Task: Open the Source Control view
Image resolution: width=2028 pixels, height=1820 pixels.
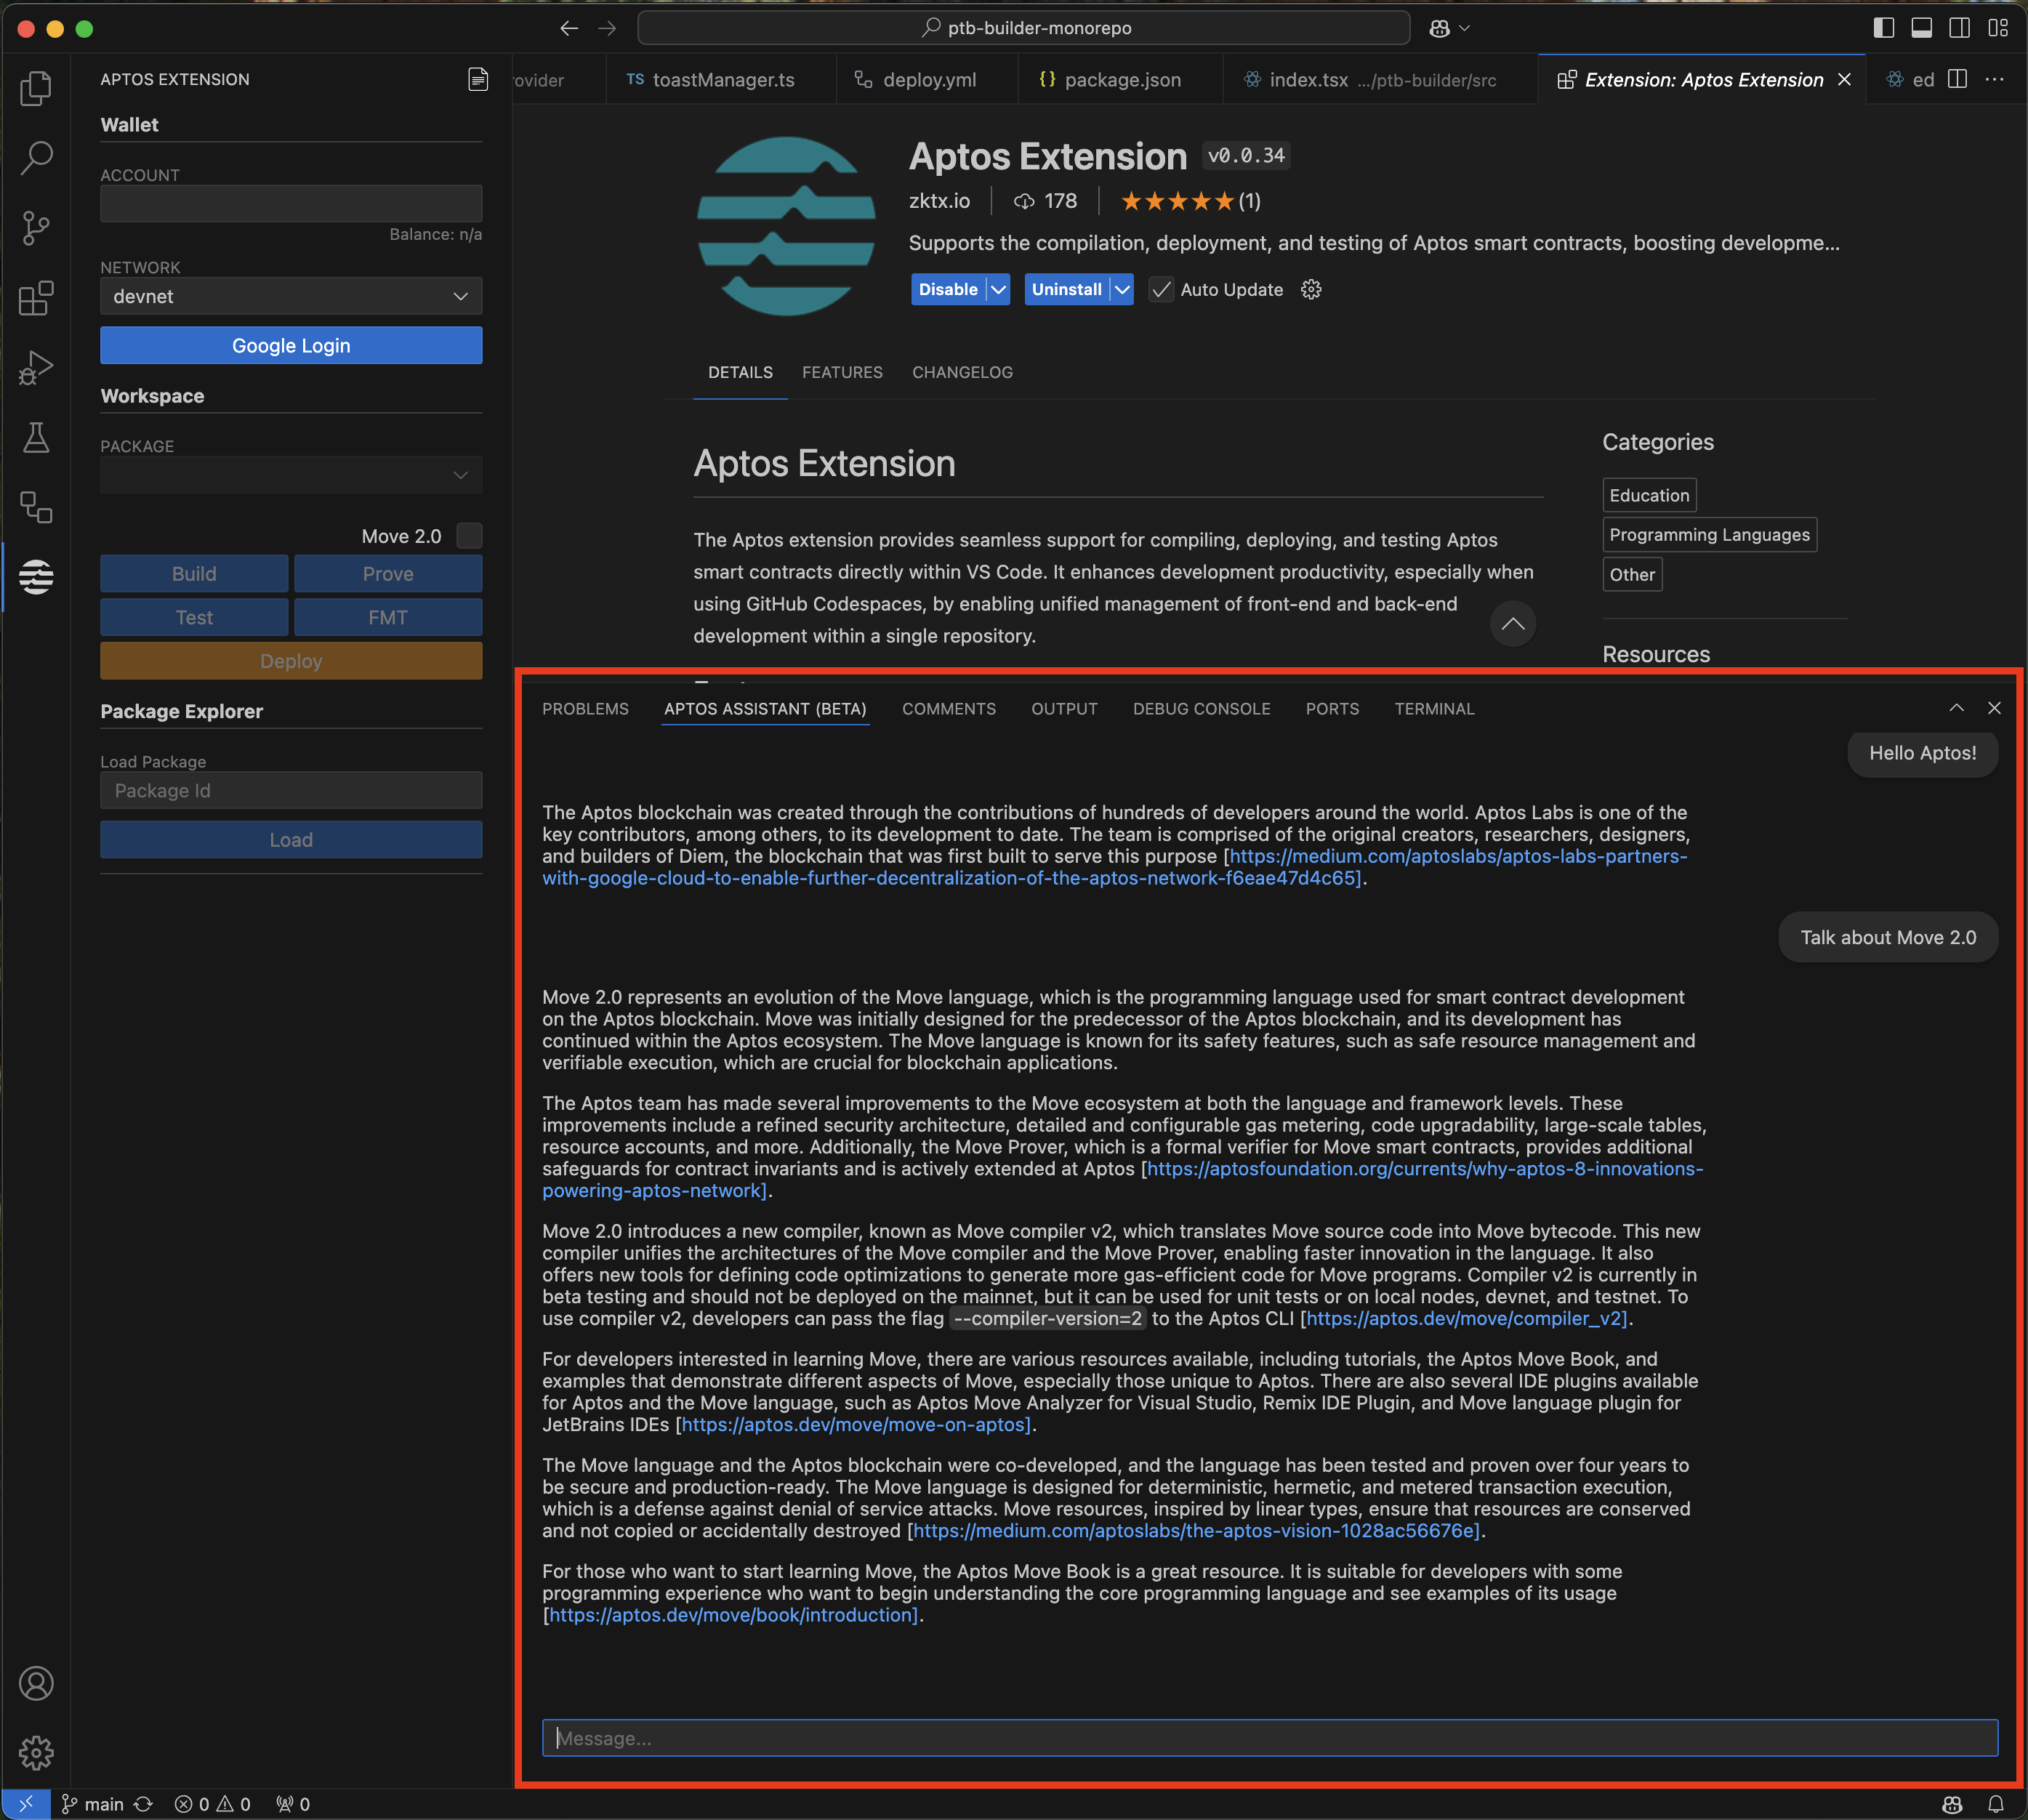Action: (36, 228)
